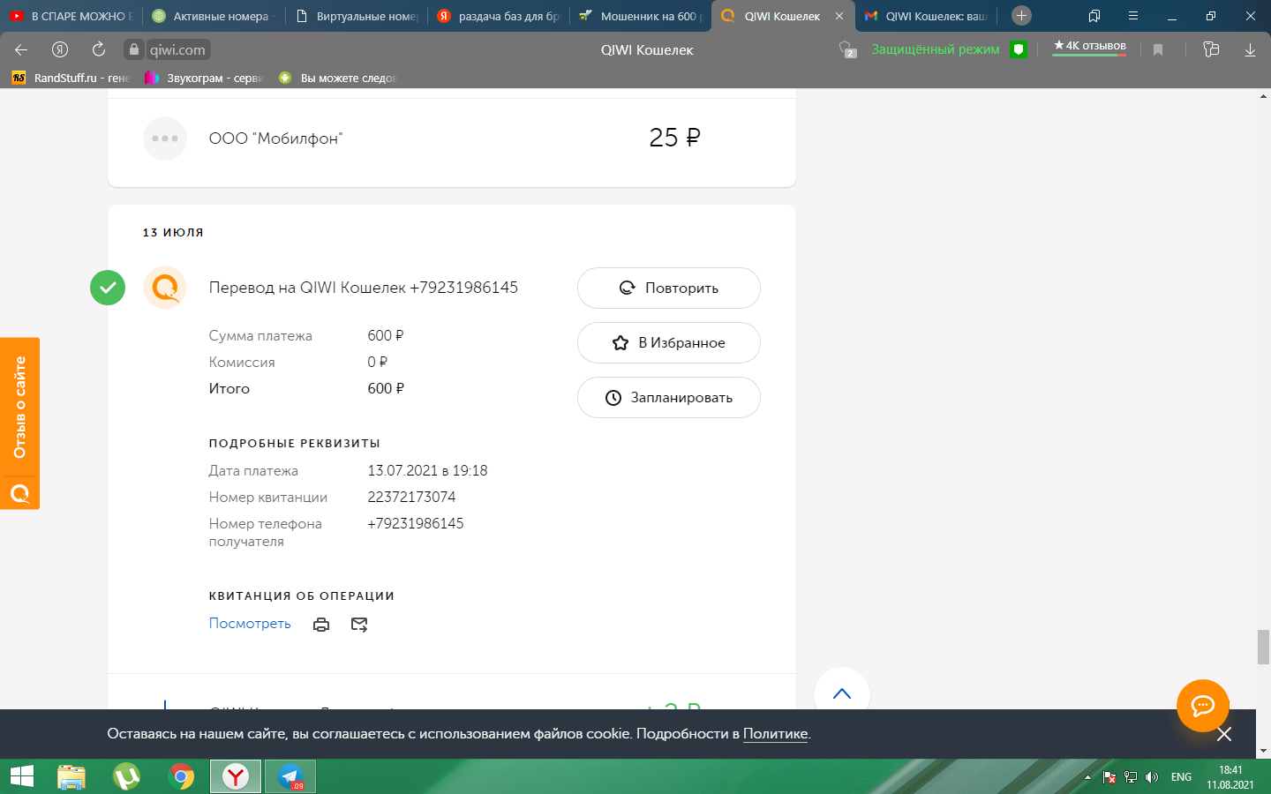The width and height of the screenshot is (1271, 794).
Task: Switch input language via ENG indicator
Action: pyautogui.click(x=1181, y=777)
